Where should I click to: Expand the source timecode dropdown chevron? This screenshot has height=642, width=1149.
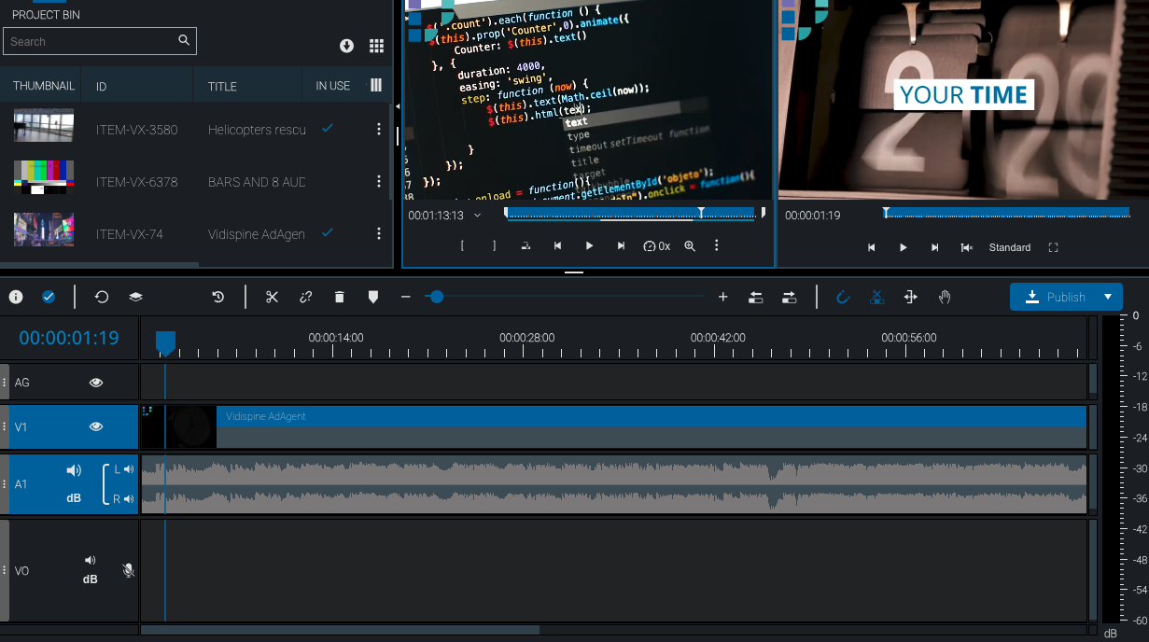[x=478, y=216]
